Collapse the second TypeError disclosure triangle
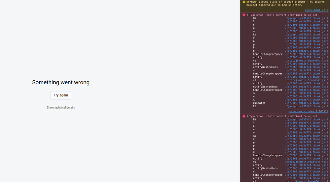 point(247,116)
